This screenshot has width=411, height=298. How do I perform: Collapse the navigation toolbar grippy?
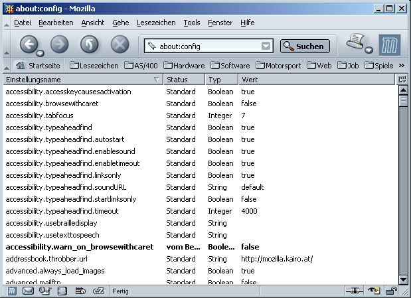coord(7,44)
